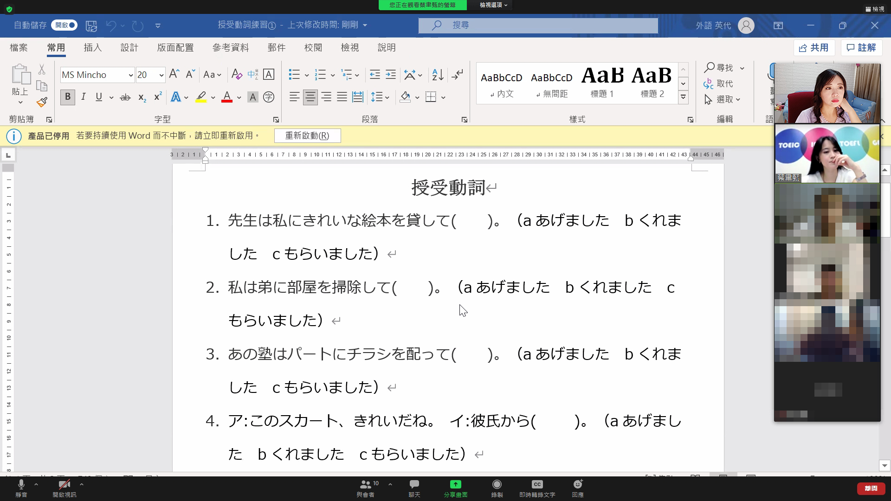Click the Paste clipboard icon
Image resolution: width=891 pixels, height=501 pixels.
click(20, 74)
